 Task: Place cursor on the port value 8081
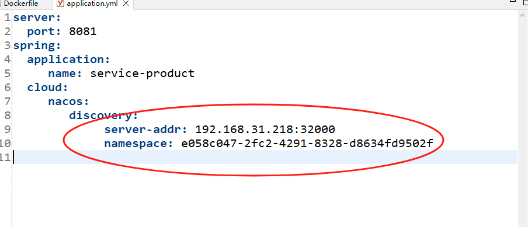point(83,32)
